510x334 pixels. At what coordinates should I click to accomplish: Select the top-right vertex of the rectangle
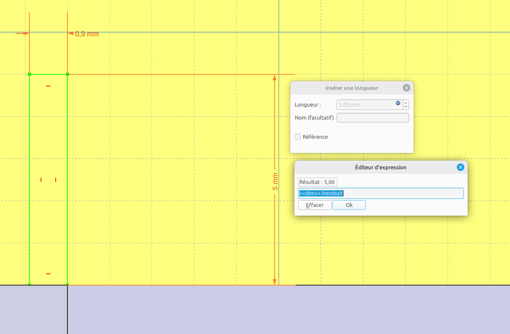67,74
